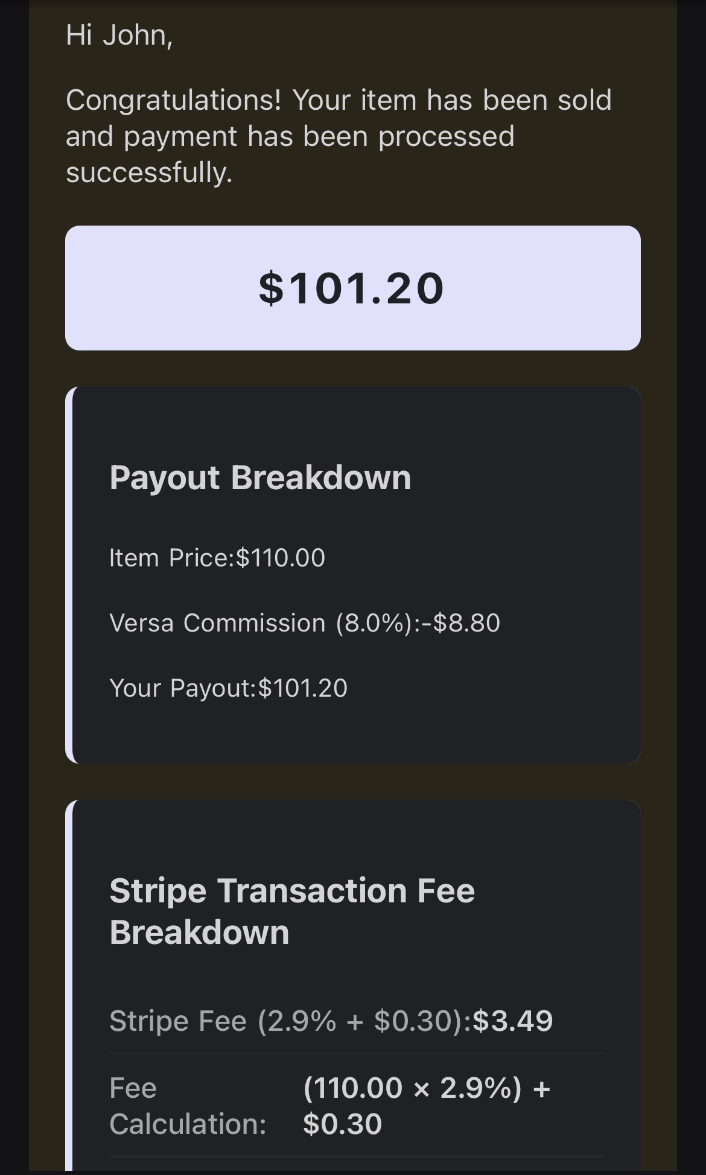Screen dimensions: 706x1175
Task: Click the Hi John greeting text
Action: (119, 35)
